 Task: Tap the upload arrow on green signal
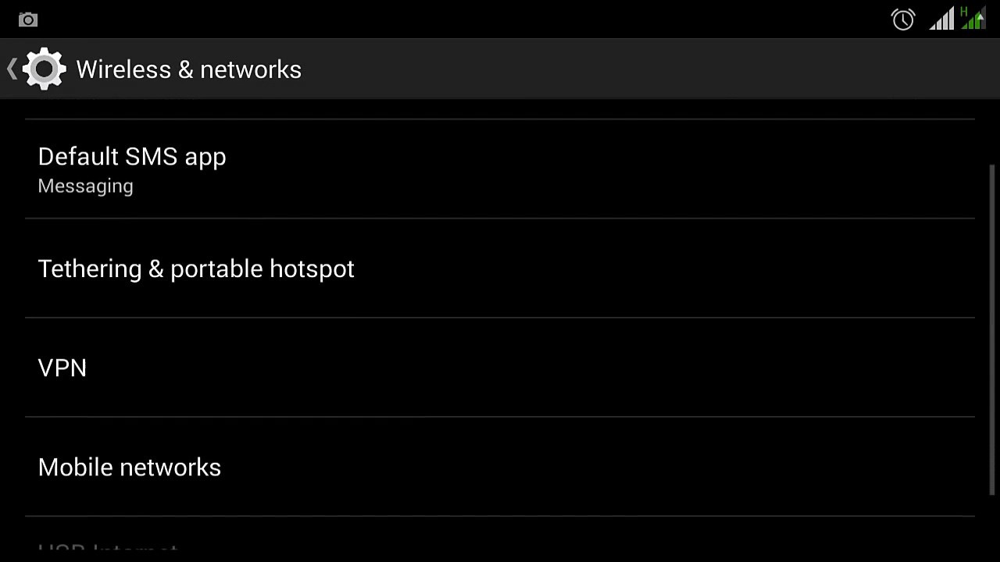click(979, 17)
